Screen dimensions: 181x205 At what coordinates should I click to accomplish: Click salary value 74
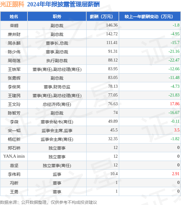(x=116, y=113)
